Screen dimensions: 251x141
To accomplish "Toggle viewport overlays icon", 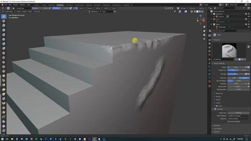I will coord(186,11).
